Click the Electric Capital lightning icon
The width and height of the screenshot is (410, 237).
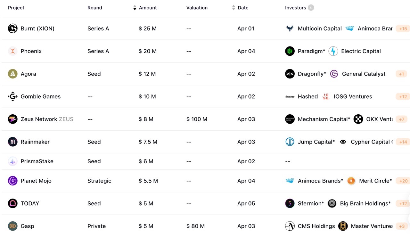333,51
